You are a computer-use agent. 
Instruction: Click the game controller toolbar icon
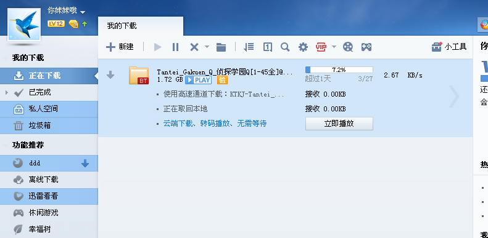(366, 47)
